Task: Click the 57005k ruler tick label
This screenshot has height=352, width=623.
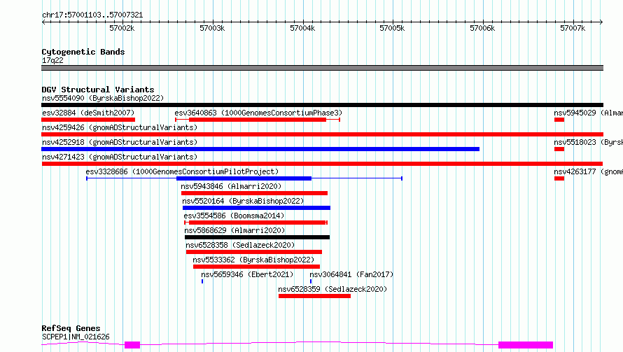Action: (x=392, y=28)
